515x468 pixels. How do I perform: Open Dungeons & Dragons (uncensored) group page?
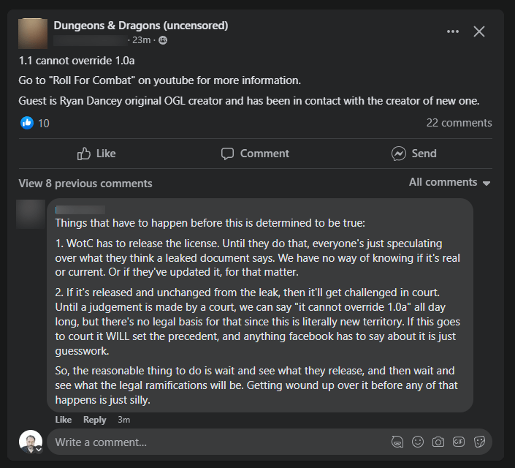[141, 26]
